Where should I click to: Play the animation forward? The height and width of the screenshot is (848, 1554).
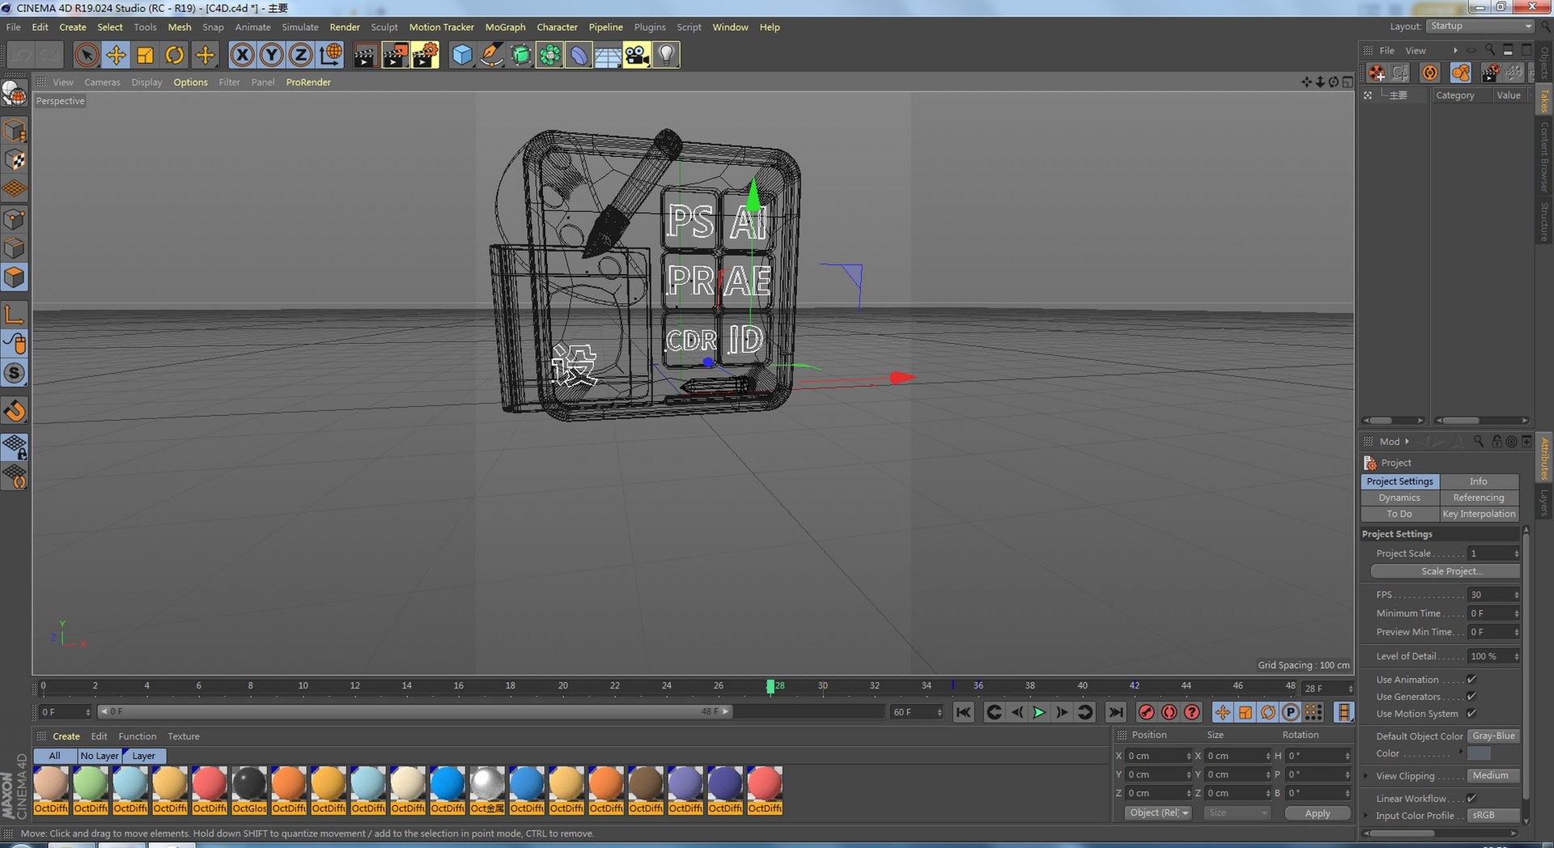[1039, 712]
